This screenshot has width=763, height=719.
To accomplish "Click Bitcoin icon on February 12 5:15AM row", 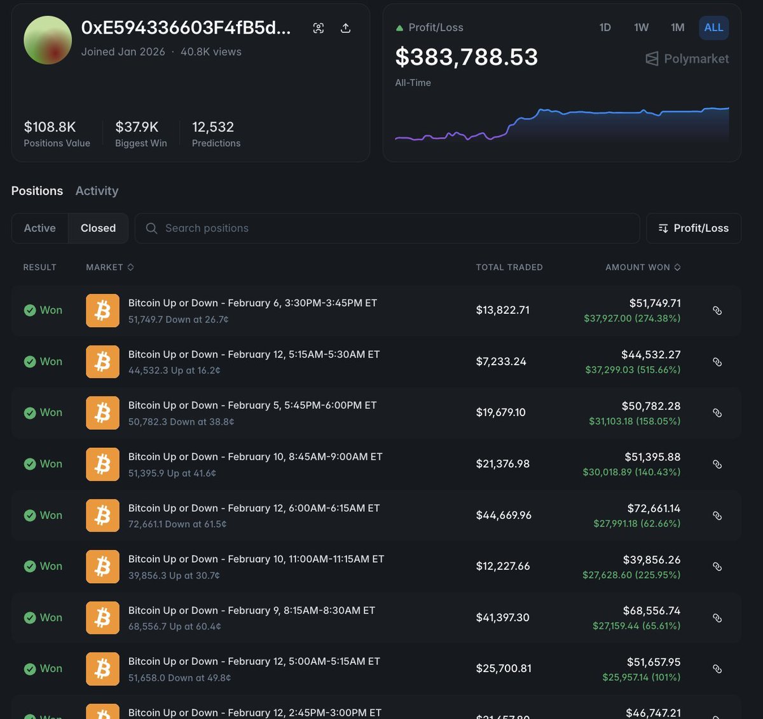I will [102, 361].
